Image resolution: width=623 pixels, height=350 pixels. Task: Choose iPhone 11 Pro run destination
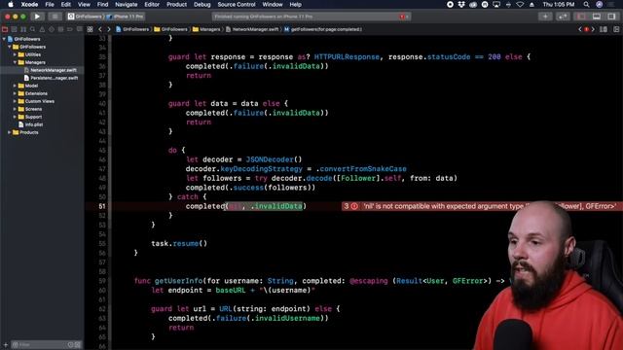126,17
